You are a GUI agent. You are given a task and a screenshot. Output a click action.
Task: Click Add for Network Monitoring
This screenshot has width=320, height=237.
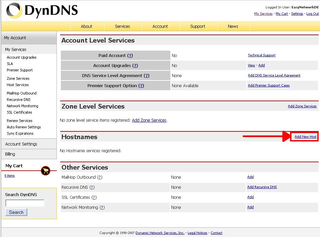coord(250,207)
